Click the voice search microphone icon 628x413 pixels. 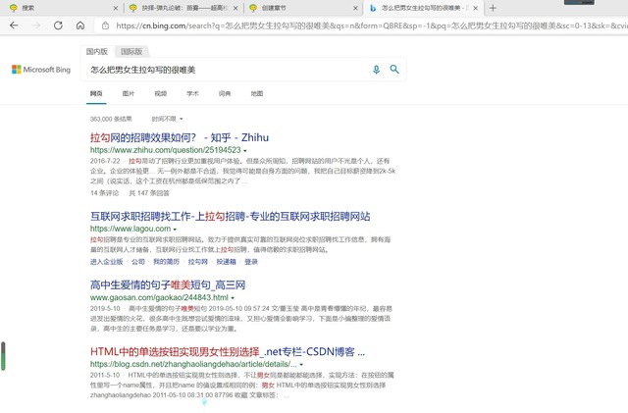point(376,70)
